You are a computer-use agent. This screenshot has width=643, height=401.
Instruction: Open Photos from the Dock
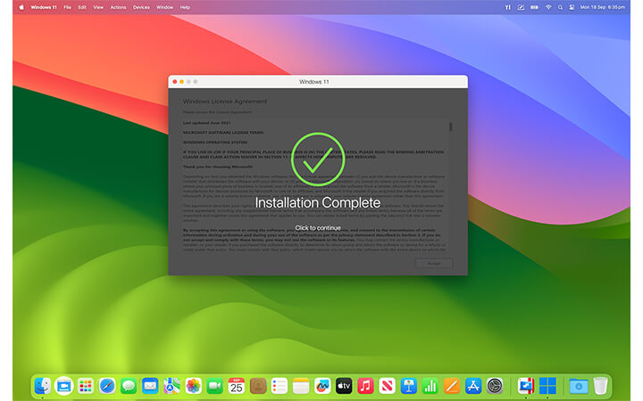[193, 386]
